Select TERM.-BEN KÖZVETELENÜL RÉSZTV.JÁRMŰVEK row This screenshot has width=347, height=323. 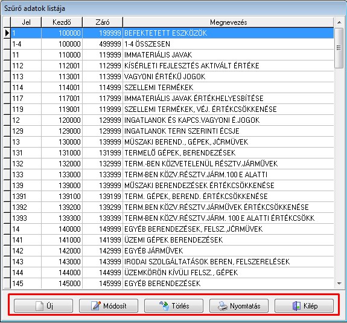pyautogui.click(x=172, y=163)
